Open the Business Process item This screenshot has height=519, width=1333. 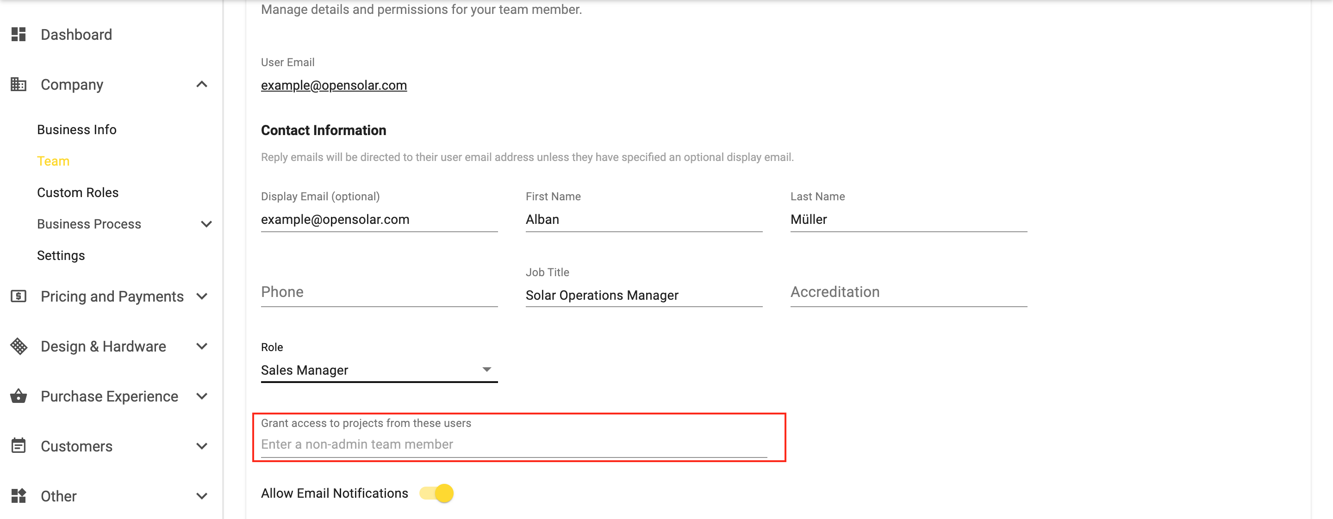89,224
